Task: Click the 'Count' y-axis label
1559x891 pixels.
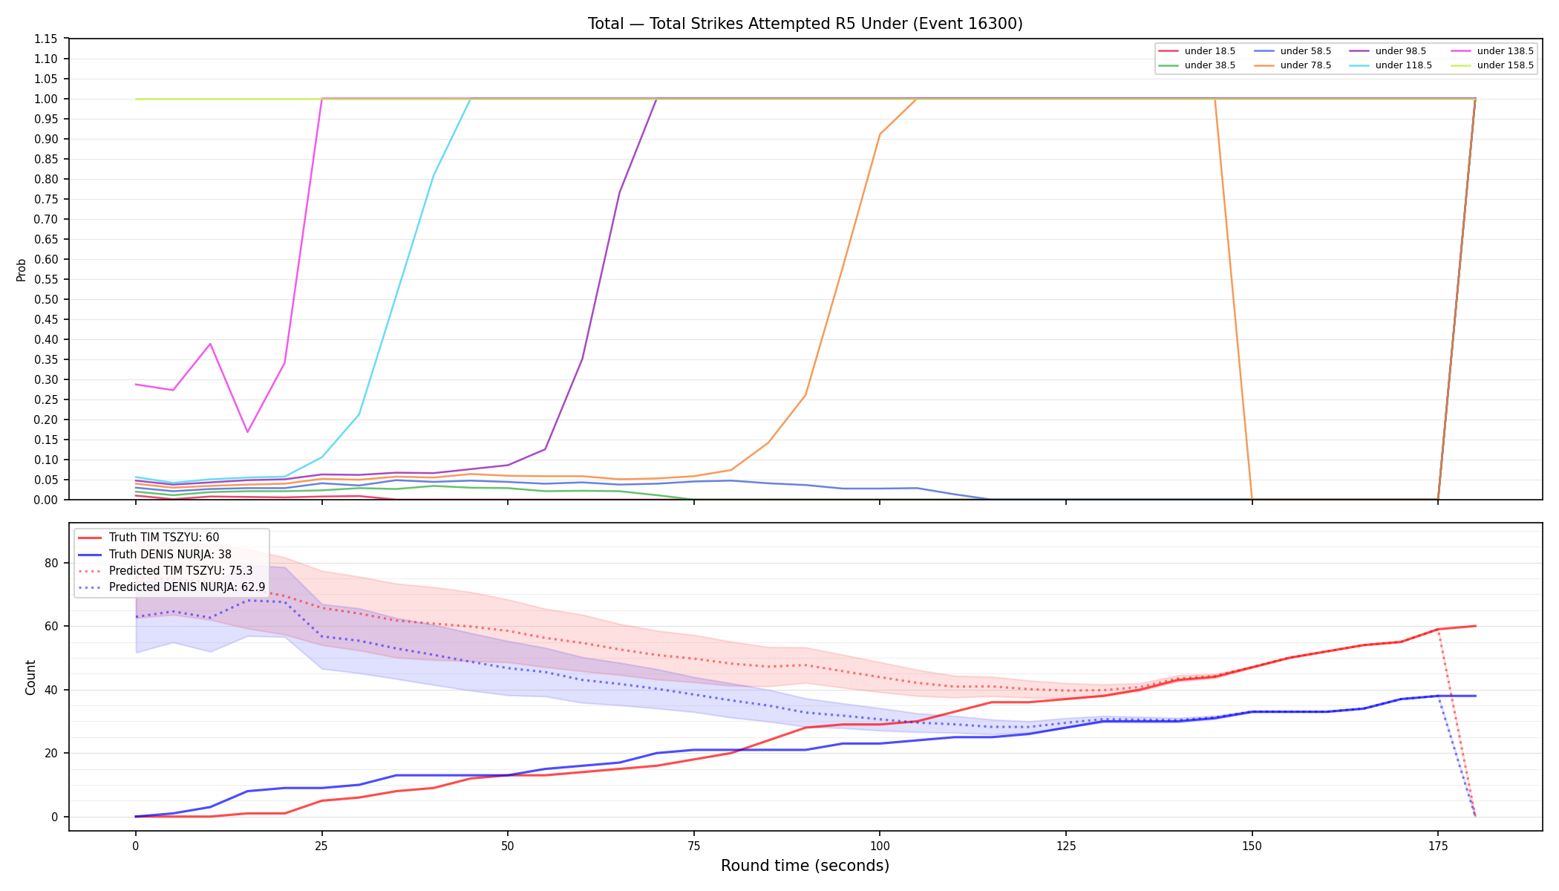Action: 30,677
